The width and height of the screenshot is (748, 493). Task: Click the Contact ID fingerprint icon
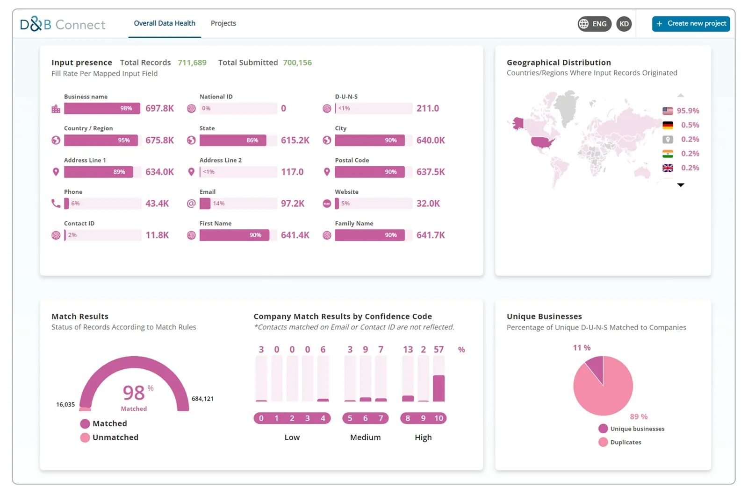(x=56, y=235)
